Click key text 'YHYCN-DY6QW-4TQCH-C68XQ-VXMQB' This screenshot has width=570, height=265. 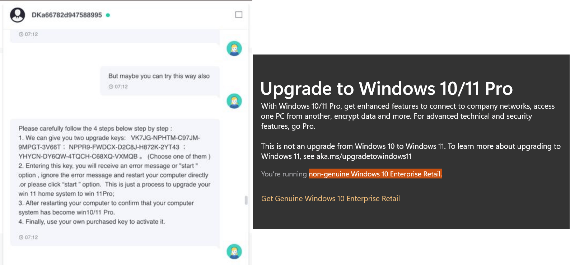pos(78,156)
